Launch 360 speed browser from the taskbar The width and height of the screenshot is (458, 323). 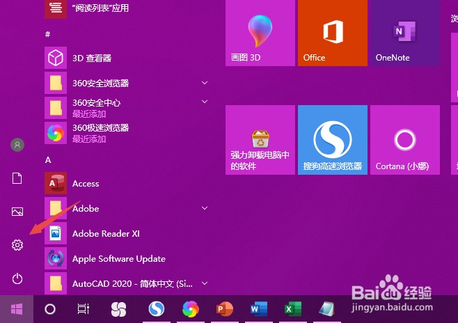tap(191, 308)
